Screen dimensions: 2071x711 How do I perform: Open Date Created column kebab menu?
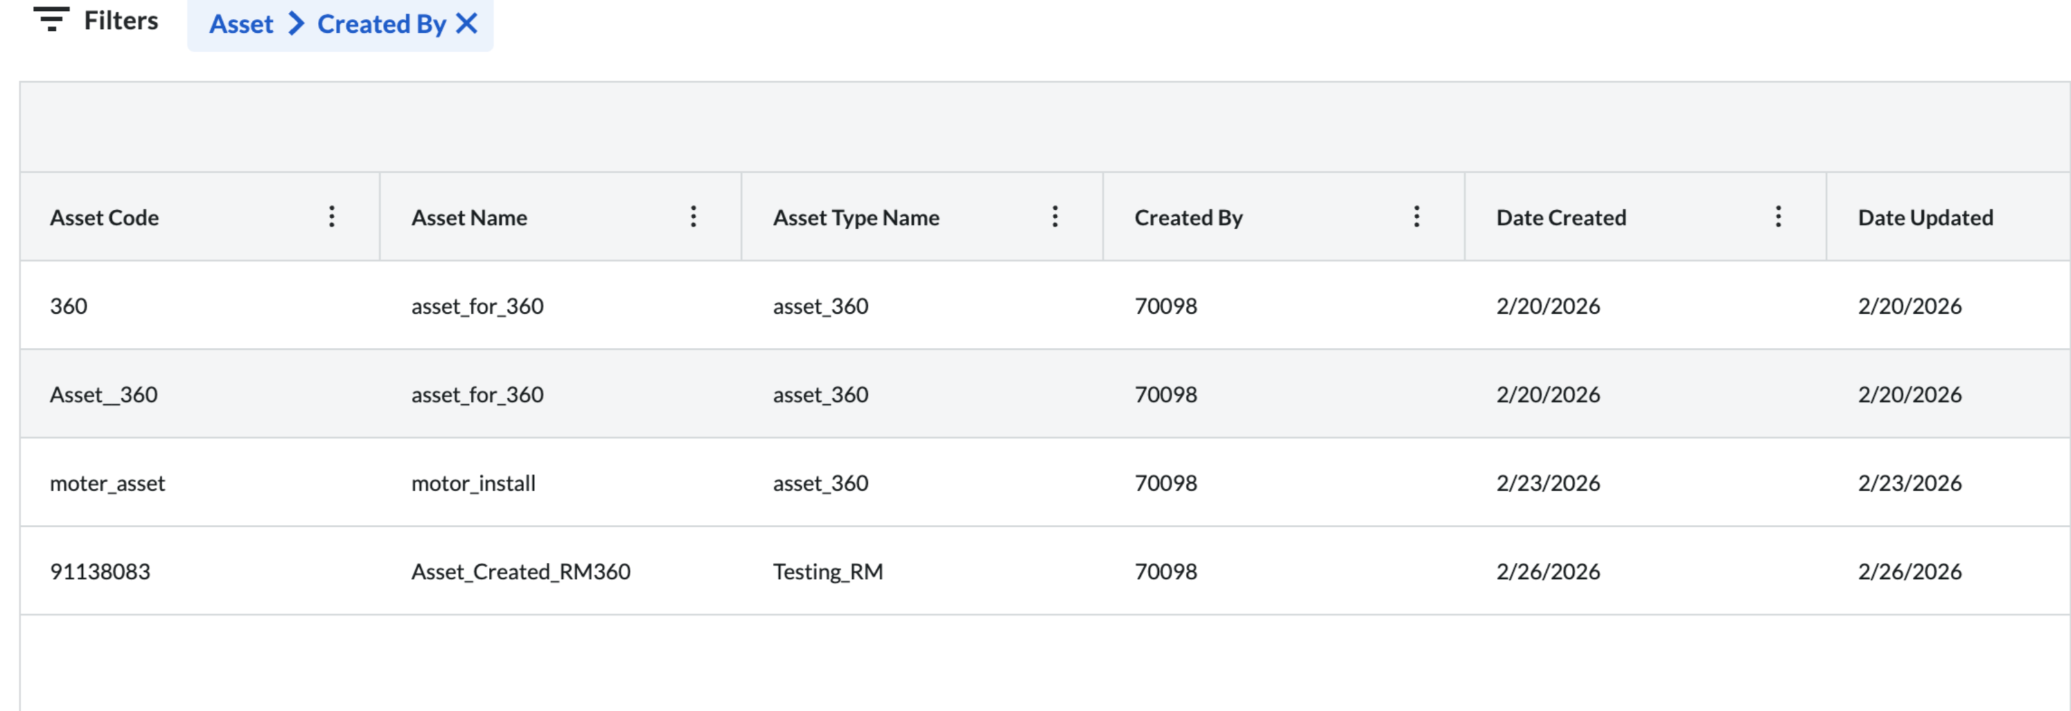coord(1778,216)
